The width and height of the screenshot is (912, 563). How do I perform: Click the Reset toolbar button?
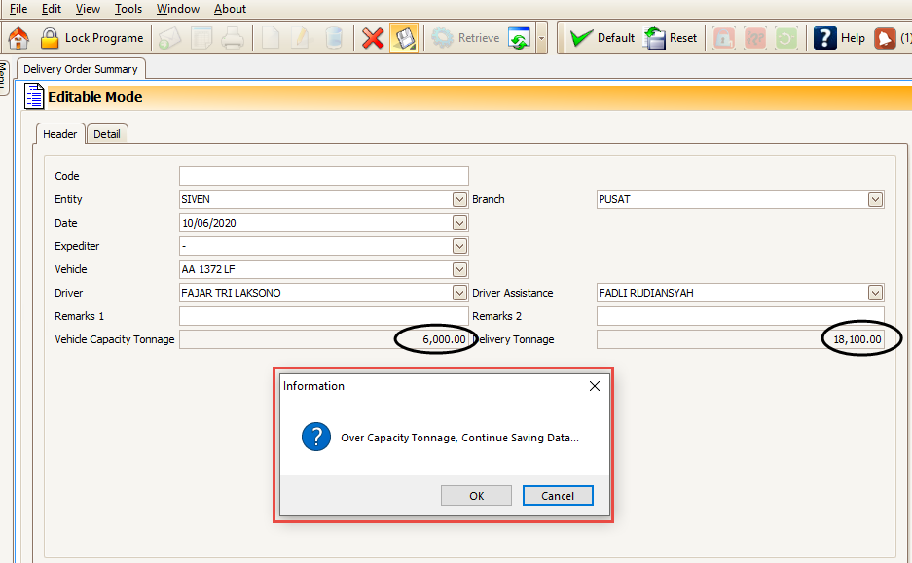[670, 38]
